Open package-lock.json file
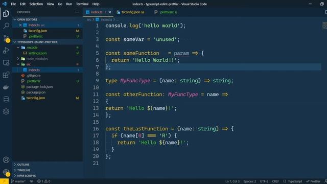The width and height of the screenshot is (327, 184). (39, 87)
